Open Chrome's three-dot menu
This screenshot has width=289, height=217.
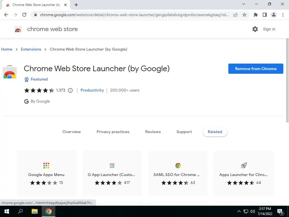[x=283, y=15]
